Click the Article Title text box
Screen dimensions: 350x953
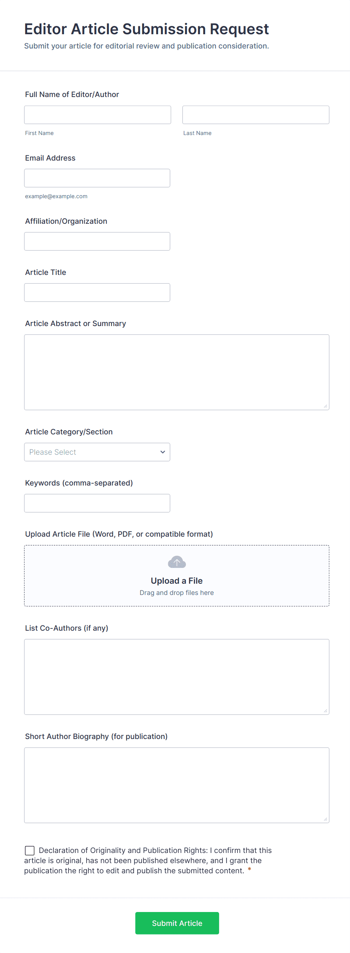coord(97,292)
